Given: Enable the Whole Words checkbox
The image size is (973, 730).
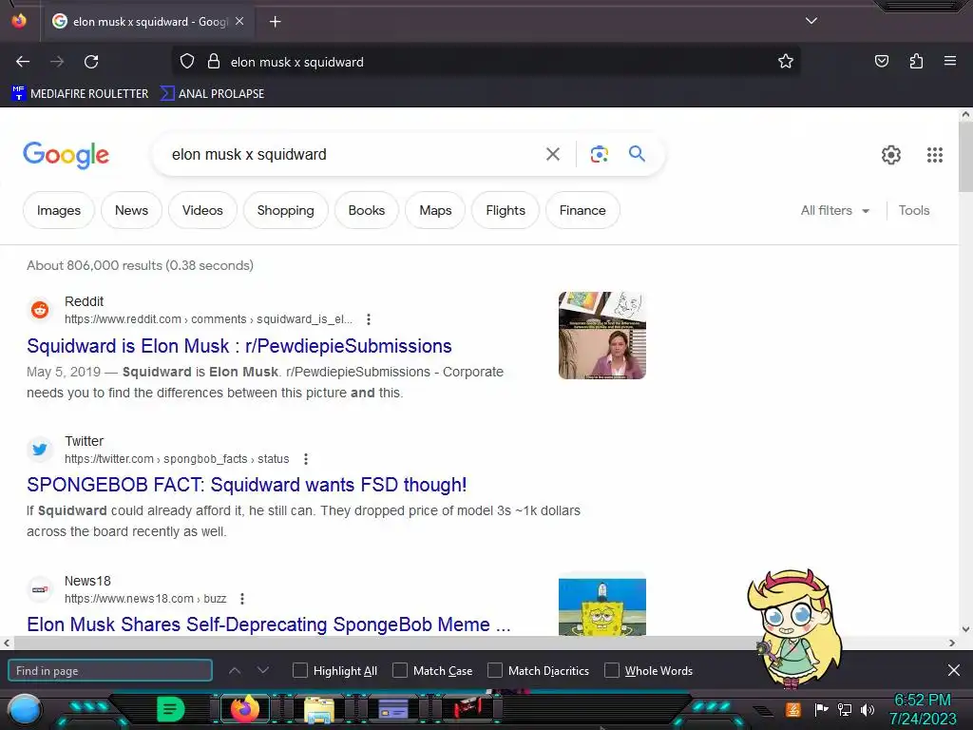Looking at the screenshot, I should [x=612, y=670].
